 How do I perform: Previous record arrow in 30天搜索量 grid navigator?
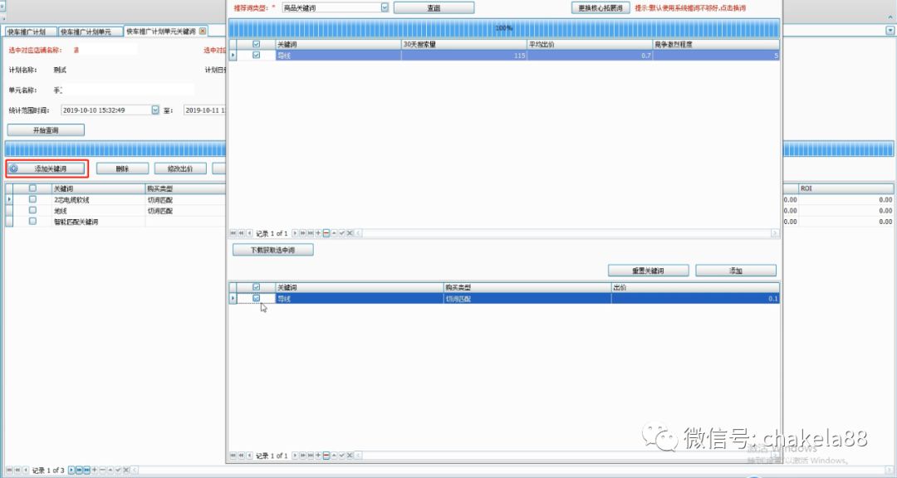pos(249,233)
